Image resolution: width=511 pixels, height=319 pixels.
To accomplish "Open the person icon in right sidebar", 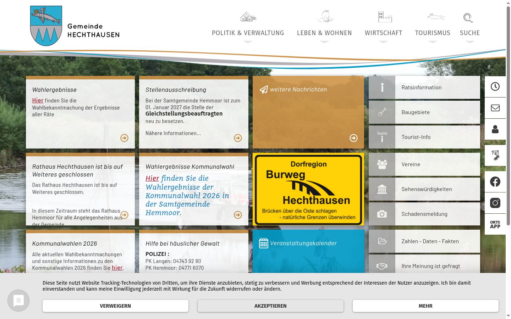I will coord(495,129).
